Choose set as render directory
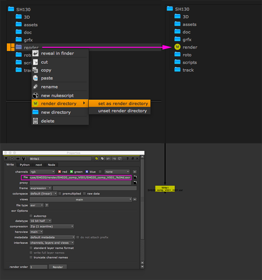The width and height of the screenshot is (262, 280). (123, 103)
